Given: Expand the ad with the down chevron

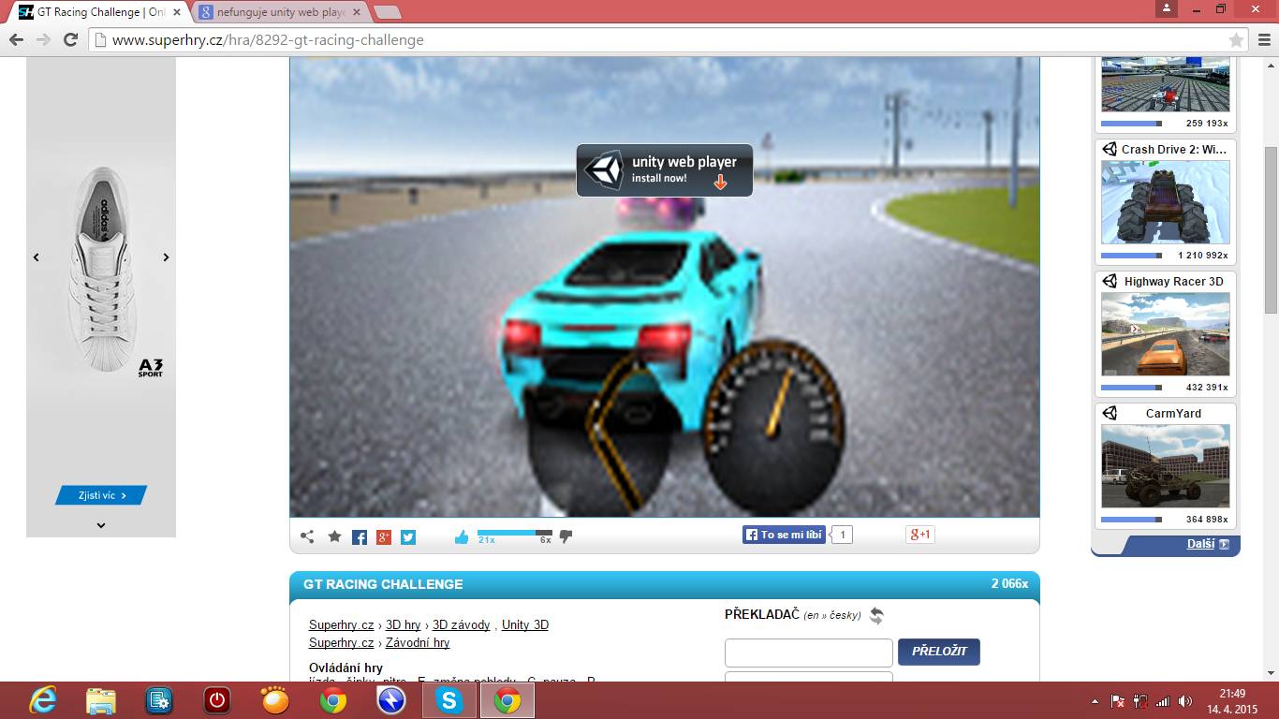Looking at the screenshot, I should pos(101,525).
